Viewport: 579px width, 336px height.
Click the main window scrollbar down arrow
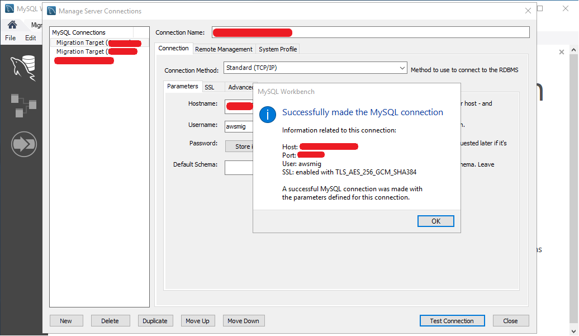pos(573,331)
